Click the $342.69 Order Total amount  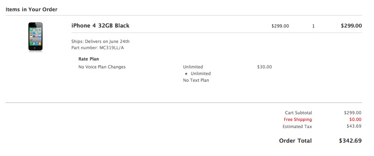(350, 141)
